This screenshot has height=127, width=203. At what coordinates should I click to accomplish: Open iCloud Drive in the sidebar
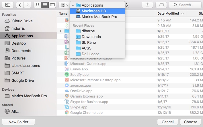pyautogui.click(x=22, y=21)
